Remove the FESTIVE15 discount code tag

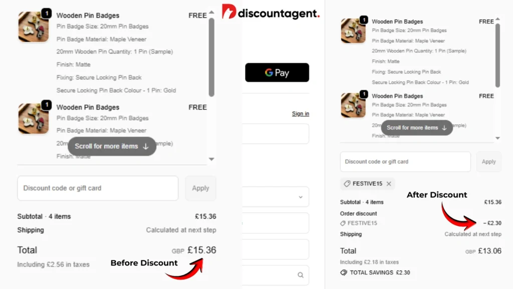point(389,184)
